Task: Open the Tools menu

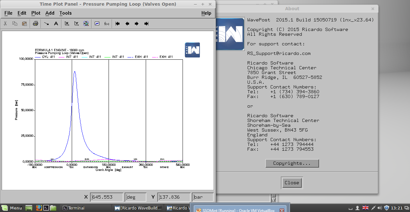Action: click(65, 13)
